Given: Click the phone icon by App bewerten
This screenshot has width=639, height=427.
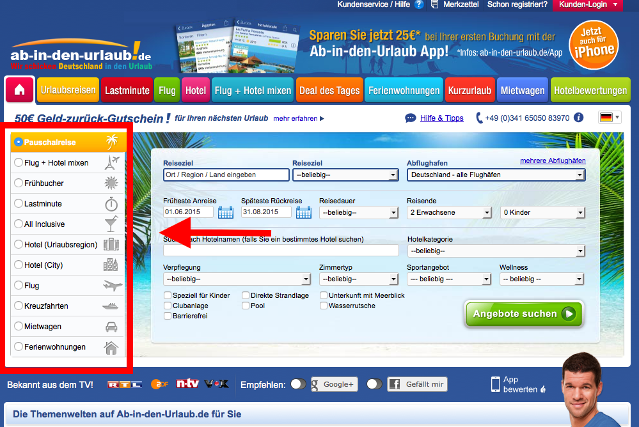Looking at the screenshot, I should click(x=496, y=384).
